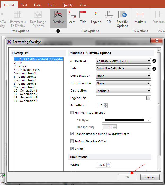Image resolution: width=165 pixels, height=185 pixels.
Task: Select the Markers 1D option icon
Action: [140, 18]
